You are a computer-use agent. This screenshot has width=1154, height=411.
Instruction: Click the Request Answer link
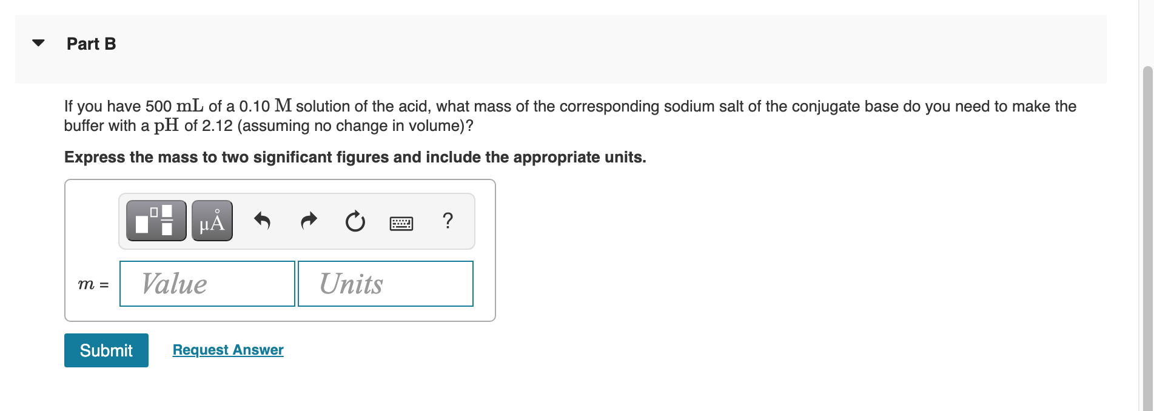coord(228,350)
